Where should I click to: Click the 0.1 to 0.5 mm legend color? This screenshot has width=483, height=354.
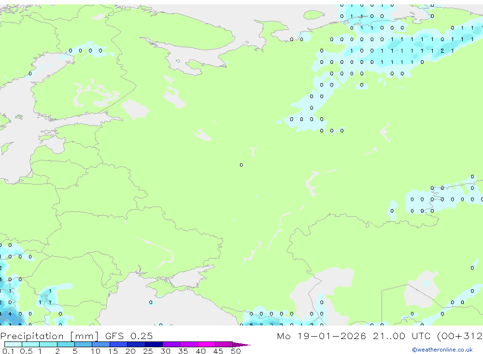pos(13,344)
